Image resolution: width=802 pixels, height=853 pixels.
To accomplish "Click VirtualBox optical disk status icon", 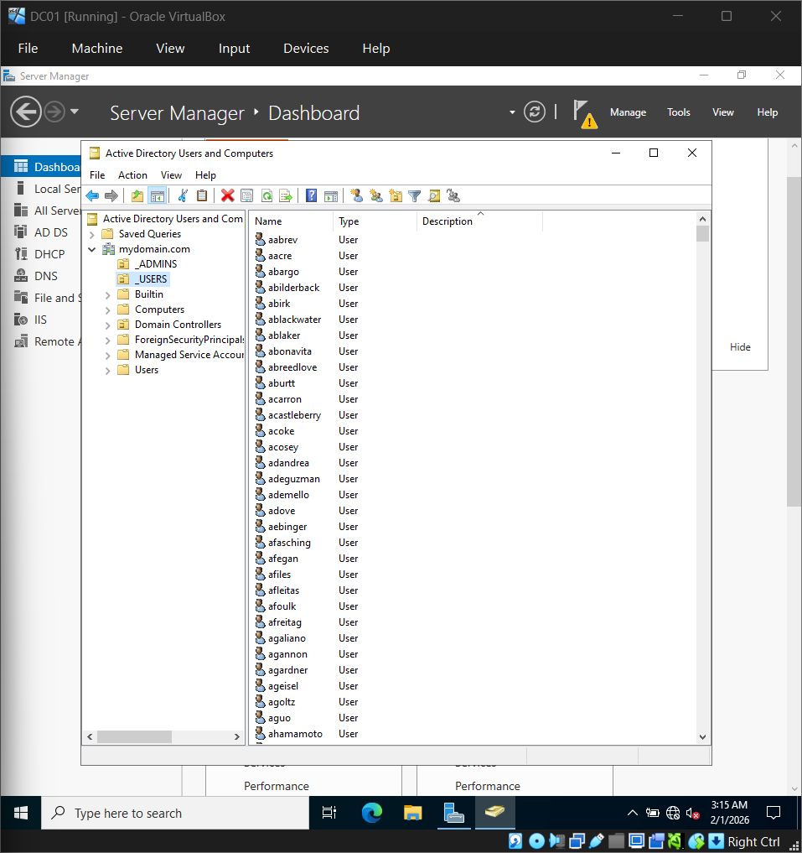I will click(536, 841).
